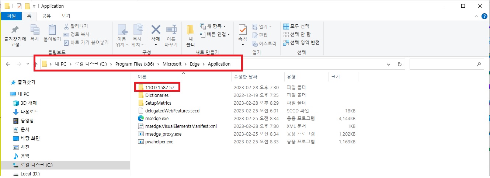490x178 pixels.
Task: Click 내 PC in address bar
Action: (x=60, y=64)
